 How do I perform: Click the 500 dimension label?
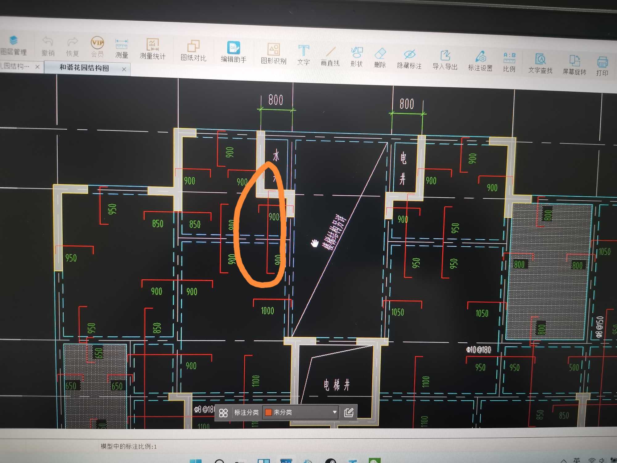[574, 367]
